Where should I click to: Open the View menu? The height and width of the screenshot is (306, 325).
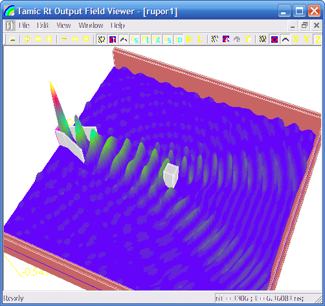(x=63, y=25)
